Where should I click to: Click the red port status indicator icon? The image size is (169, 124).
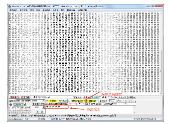11,105
